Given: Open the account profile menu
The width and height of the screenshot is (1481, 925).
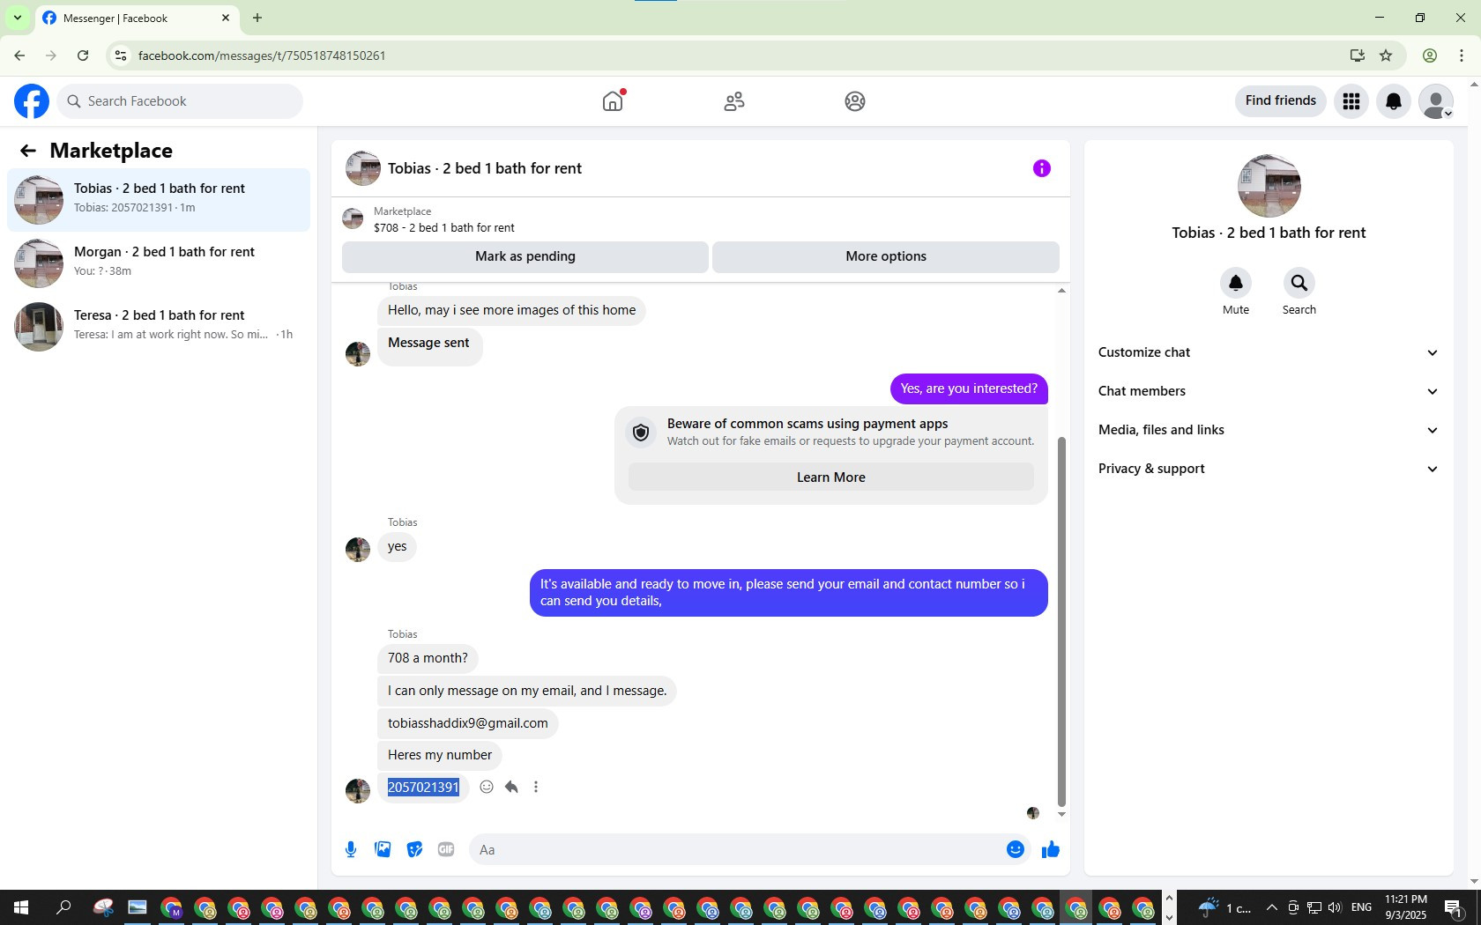Looking at the screenshot, I should coord(1436,101).
